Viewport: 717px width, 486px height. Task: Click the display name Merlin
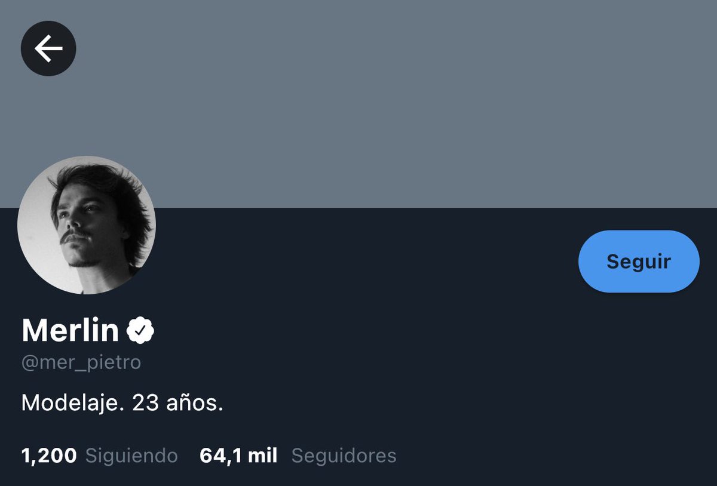(71, 330)
